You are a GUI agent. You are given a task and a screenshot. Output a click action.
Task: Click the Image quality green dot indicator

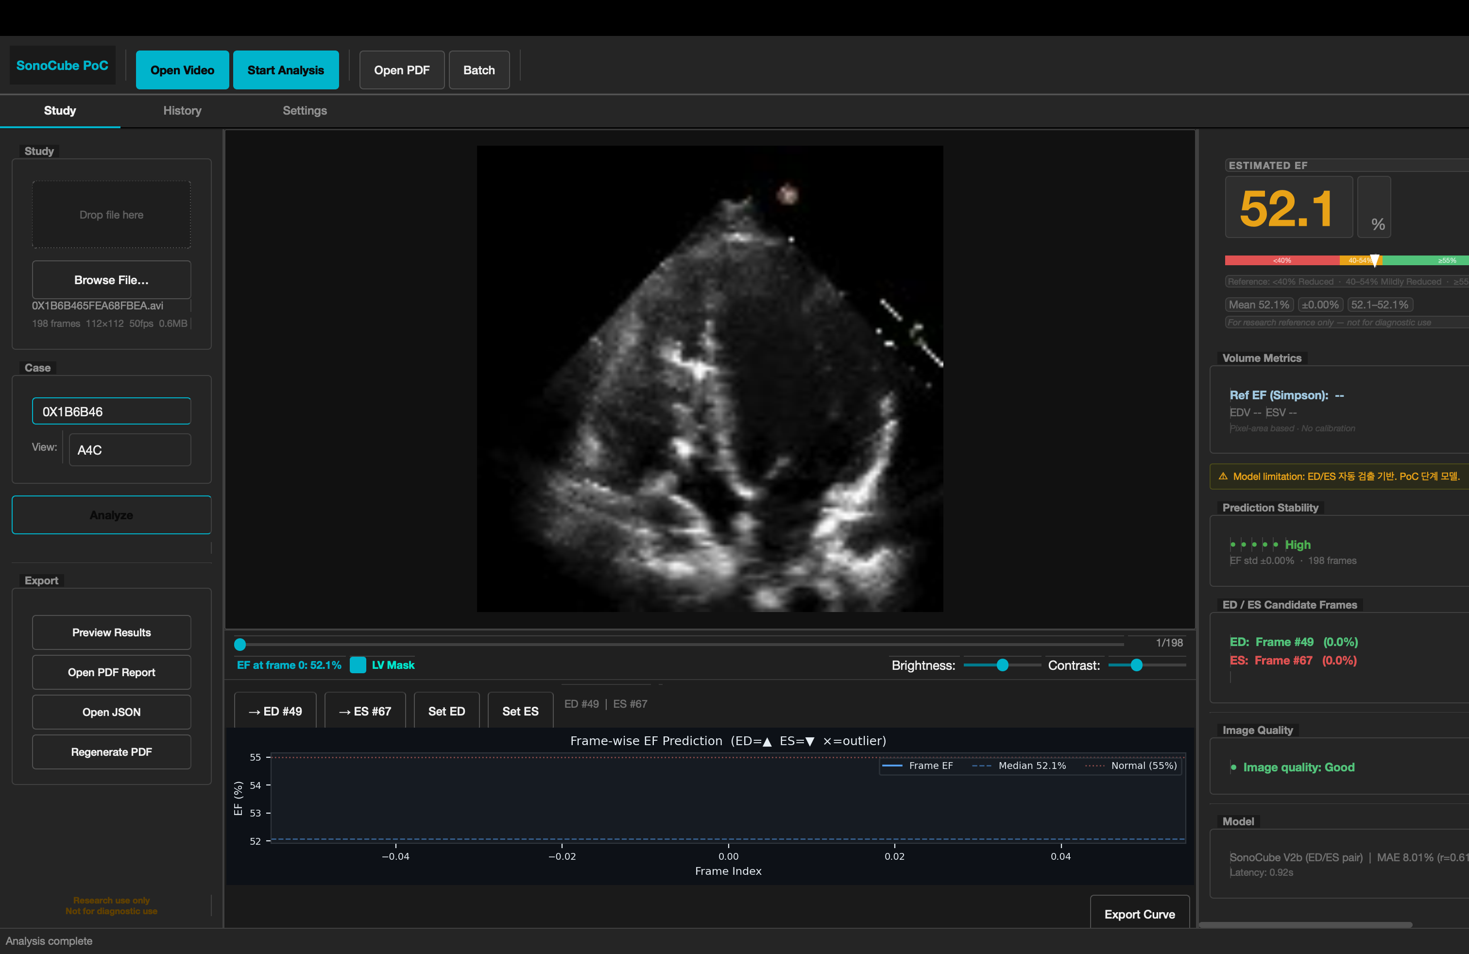[x=1233, y=767]
